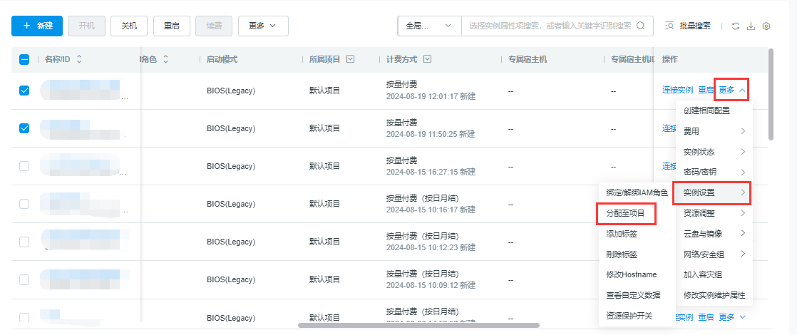Viewport: 797px width, 335px height.
Task: Click 连接实例 link in first row
Action: pos(677,91)
